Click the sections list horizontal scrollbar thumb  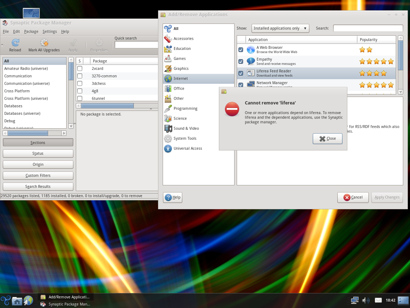[28, 133]
